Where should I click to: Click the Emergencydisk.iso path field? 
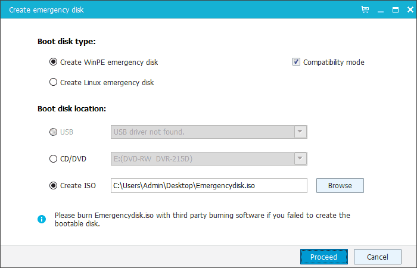(x=208, y=186)
